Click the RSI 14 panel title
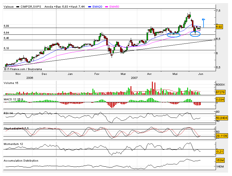Image resolution: width=232 pixels, height=176 pixels. [8, 113]
